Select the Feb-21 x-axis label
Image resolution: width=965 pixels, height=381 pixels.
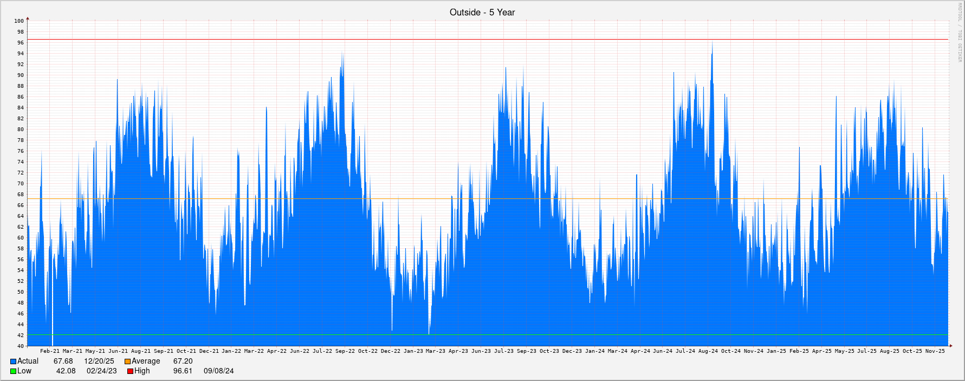[50, 351]
